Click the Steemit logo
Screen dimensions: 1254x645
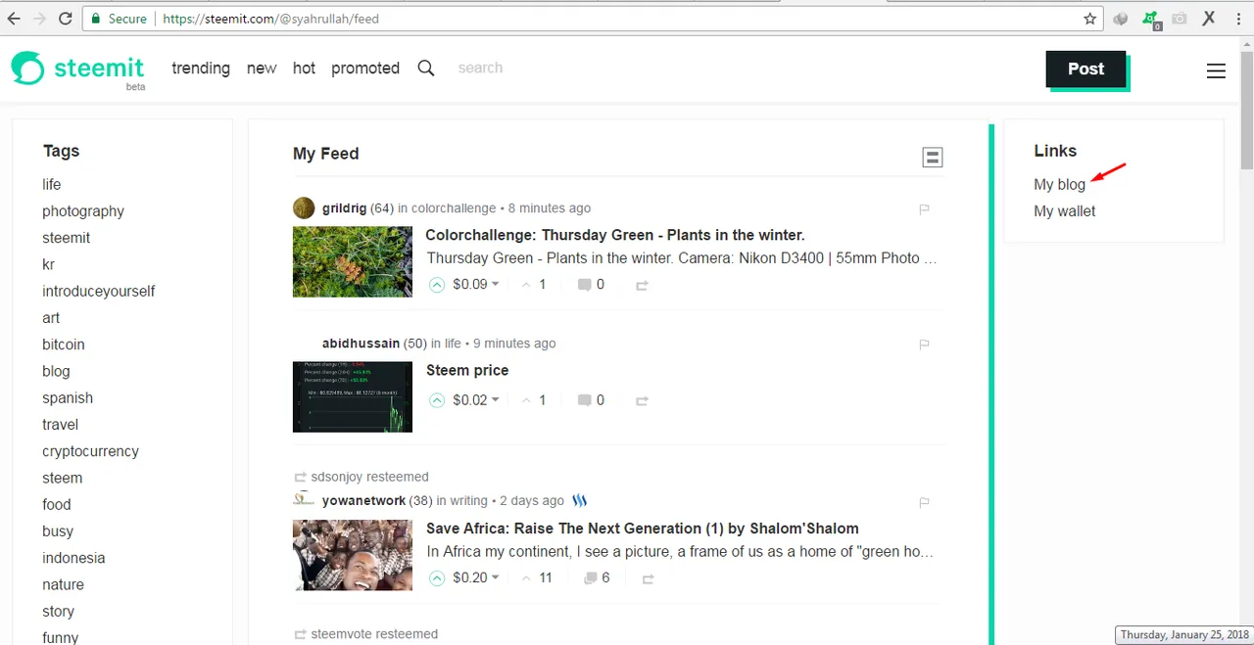pyautogui.click(x=78, y=69)
